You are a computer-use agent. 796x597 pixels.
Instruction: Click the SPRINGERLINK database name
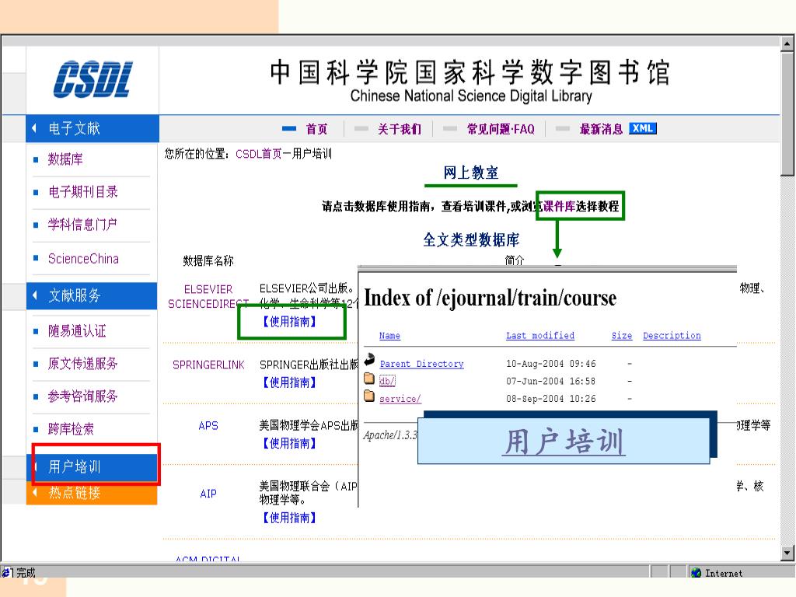[208, 365]
